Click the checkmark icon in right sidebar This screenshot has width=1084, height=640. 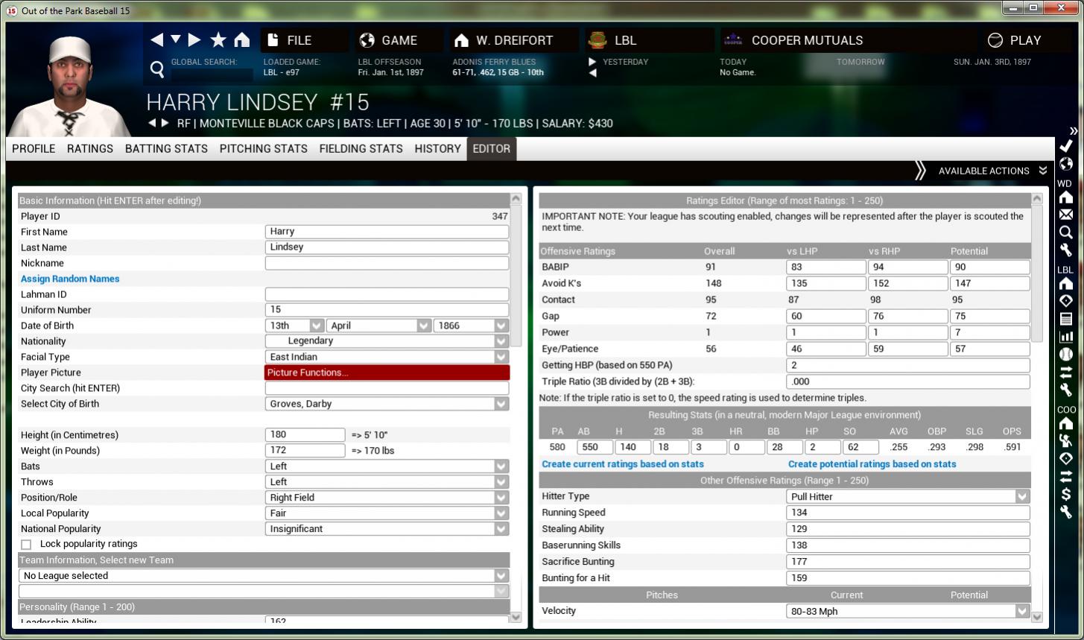point(1066,146)
